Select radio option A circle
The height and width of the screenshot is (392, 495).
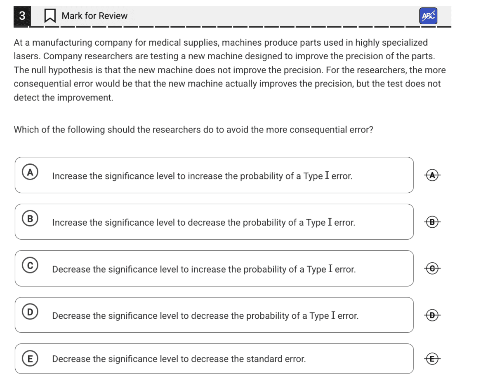point(30,172)
